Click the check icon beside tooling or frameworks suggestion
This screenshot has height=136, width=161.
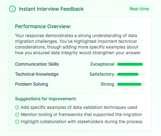17,115
